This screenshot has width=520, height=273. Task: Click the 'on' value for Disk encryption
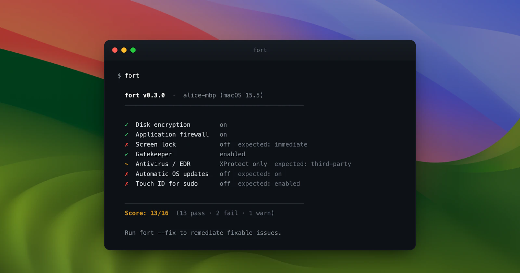click(223, 125)
